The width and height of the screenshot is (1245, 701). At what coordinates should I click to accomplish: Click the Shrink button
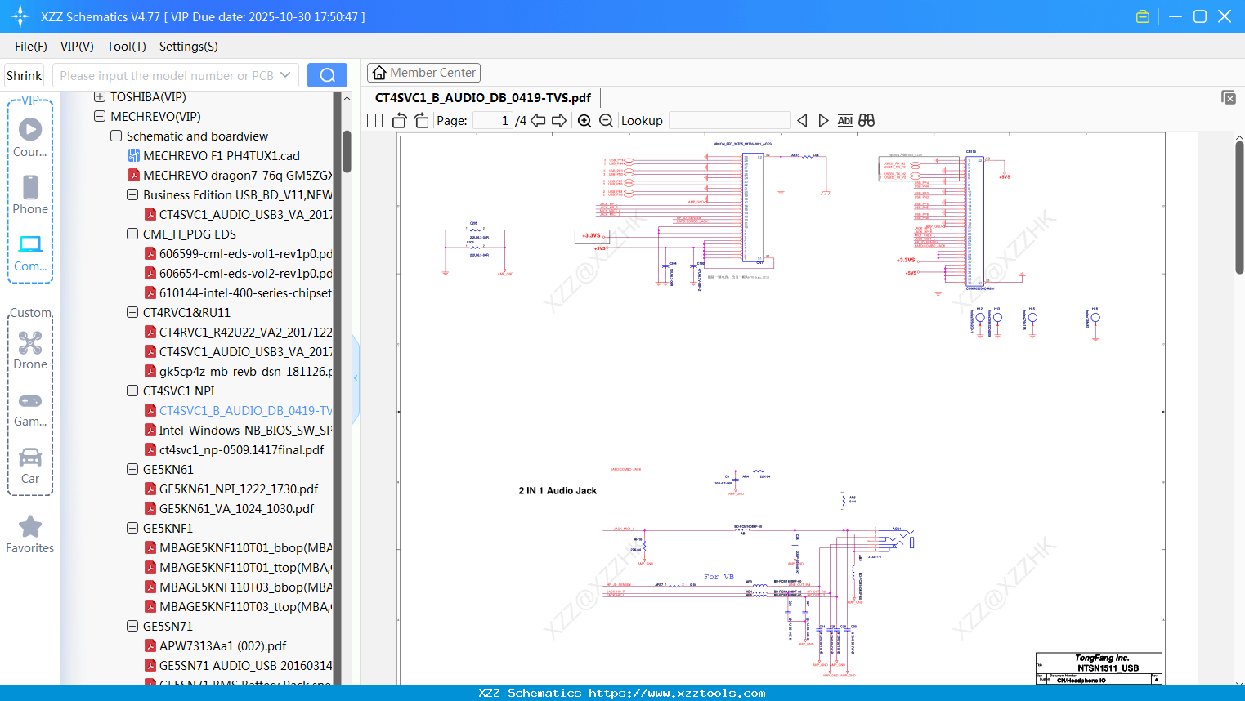tap(25, 75)
